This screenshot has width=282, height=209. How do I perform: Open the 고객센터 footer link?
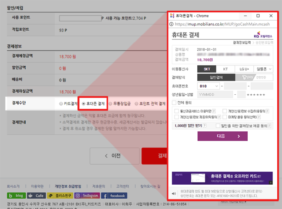123,186
